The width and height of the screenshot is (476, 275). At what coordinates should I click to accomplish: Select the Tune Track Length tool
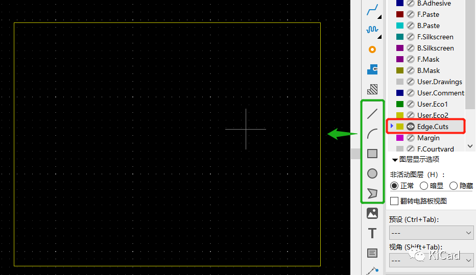(x=372, y=30)
